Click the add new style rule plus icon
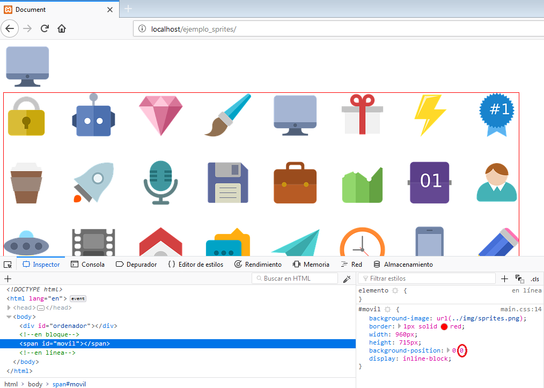 (504, 279)
